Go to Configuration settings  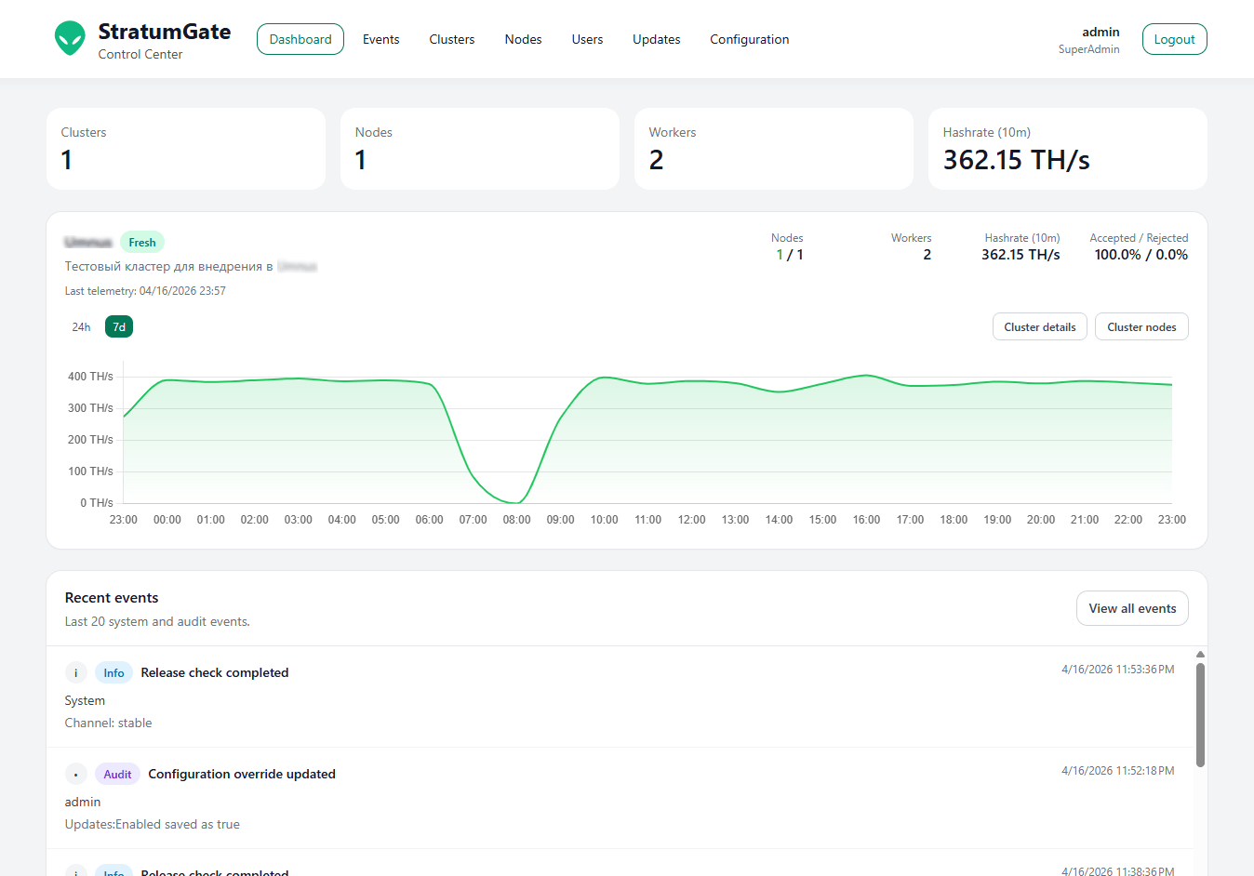coord(749,39)
